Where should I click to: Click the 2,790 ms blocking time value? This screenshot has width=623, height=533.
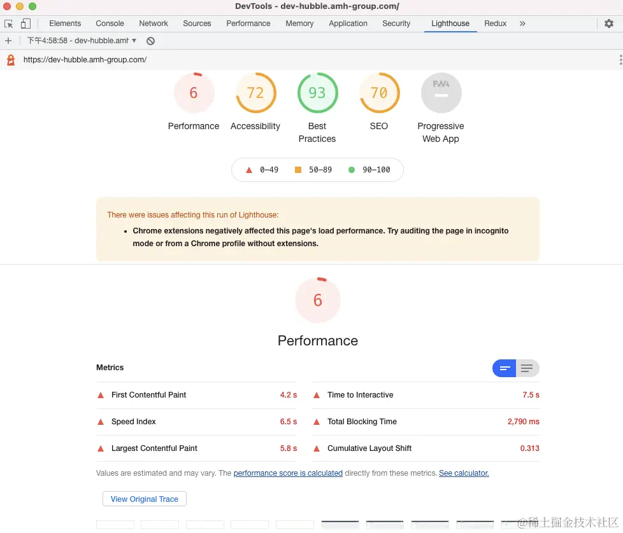pyautogui.click(x=523, y=422)
